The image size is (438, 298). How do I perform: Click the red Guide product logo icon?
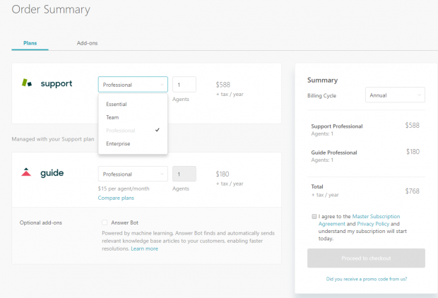(x=26, y=172)
